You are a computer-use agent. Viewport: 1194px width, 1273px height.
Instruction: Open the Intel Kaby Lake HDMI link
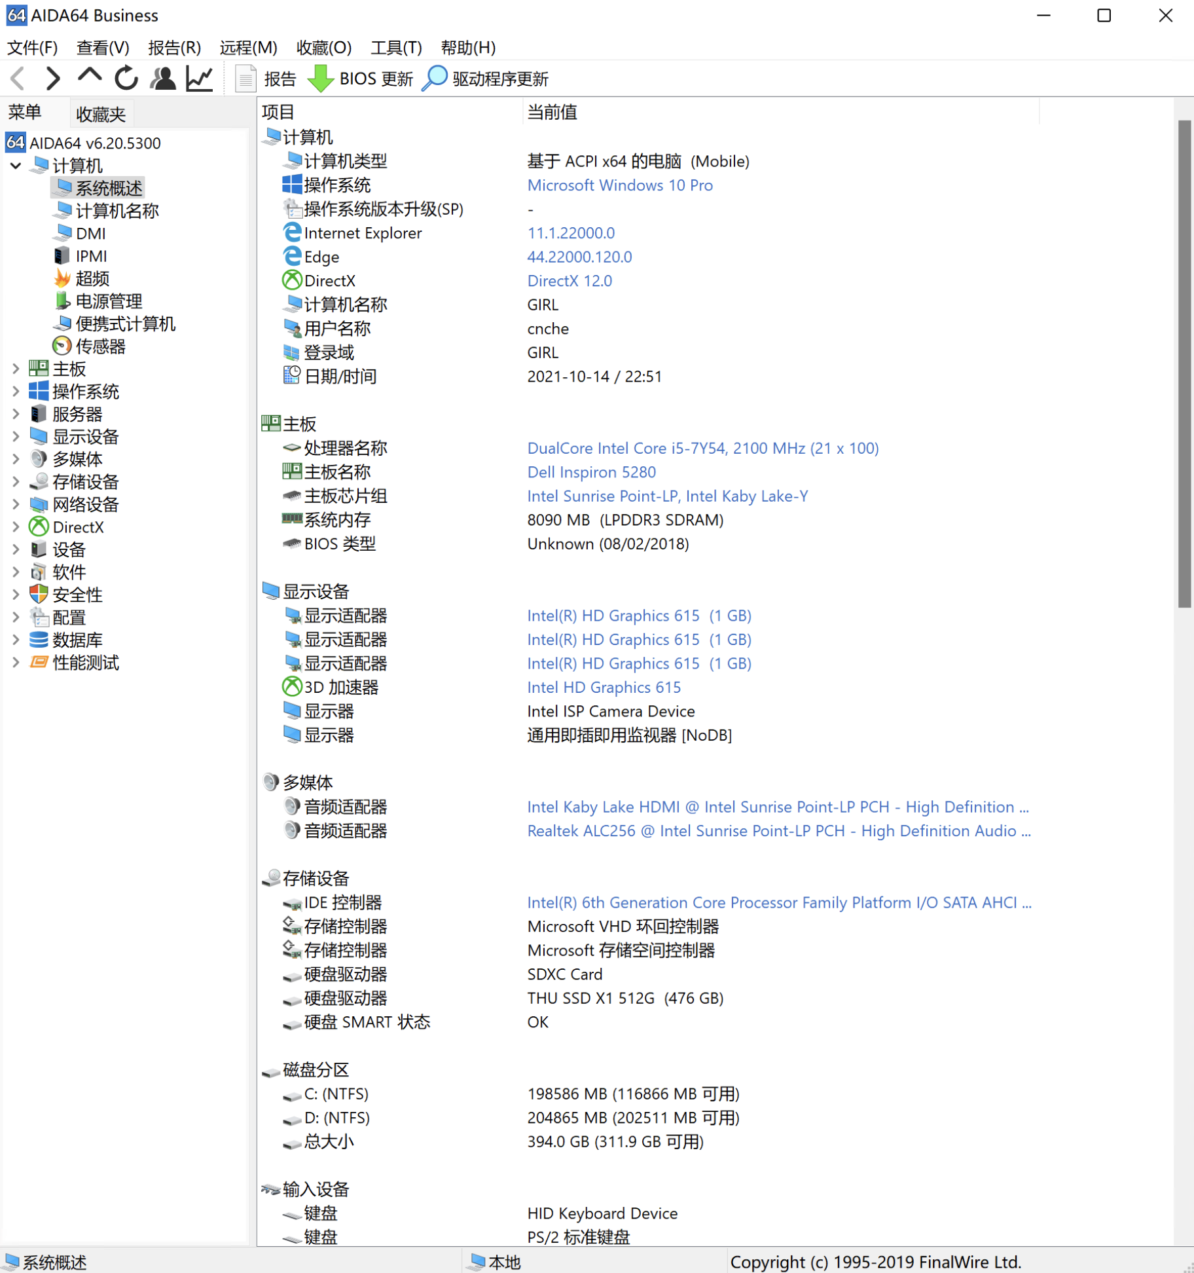point(778,807)
